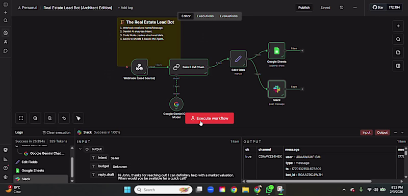This screenshot has width=408, height=196.
Task: Zoom out on the canvas
Action: [49, 118]
